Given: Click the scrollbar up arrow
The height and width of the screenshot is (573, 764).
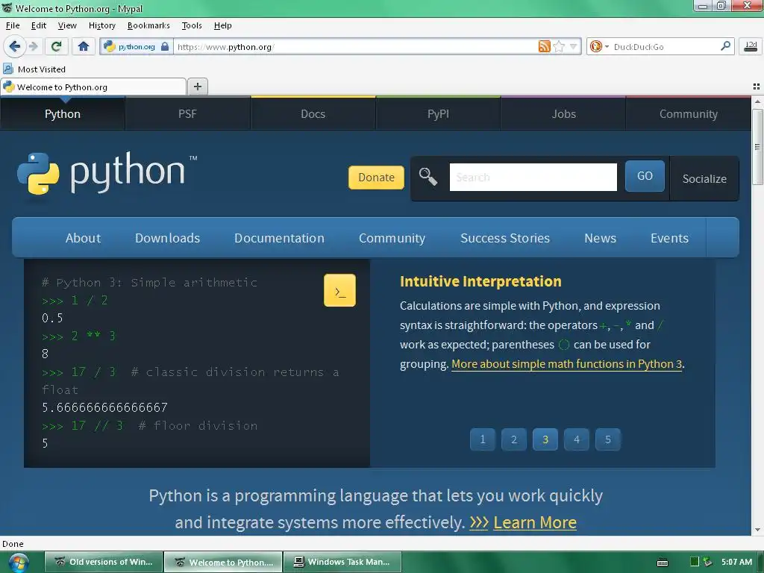Looking at the screenshot, I should 757,101.
